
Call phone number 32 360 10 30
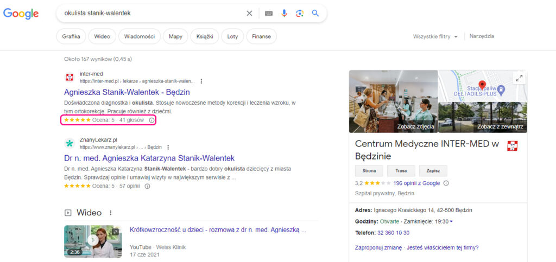tap(393, 233)
